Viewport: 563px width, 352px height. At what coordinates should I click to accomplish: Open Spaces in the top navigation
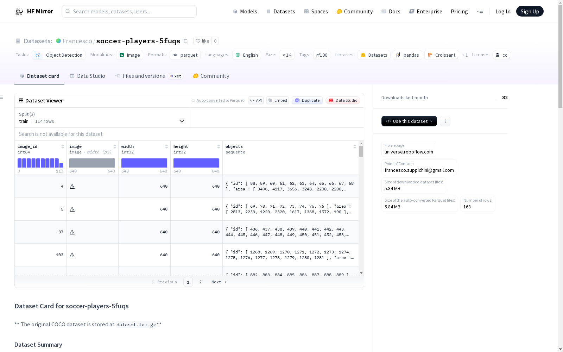click(x=316, y=11)
